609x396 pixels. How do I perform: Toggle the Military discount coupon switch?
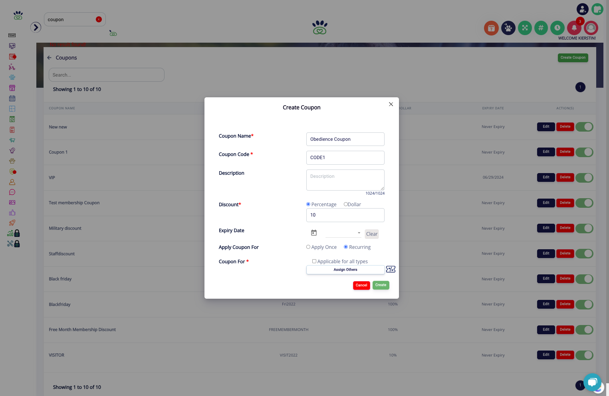pyautogui.click(x=584, y=228)
